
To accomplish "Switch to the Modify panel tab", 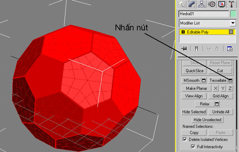I will click(192, 4).
